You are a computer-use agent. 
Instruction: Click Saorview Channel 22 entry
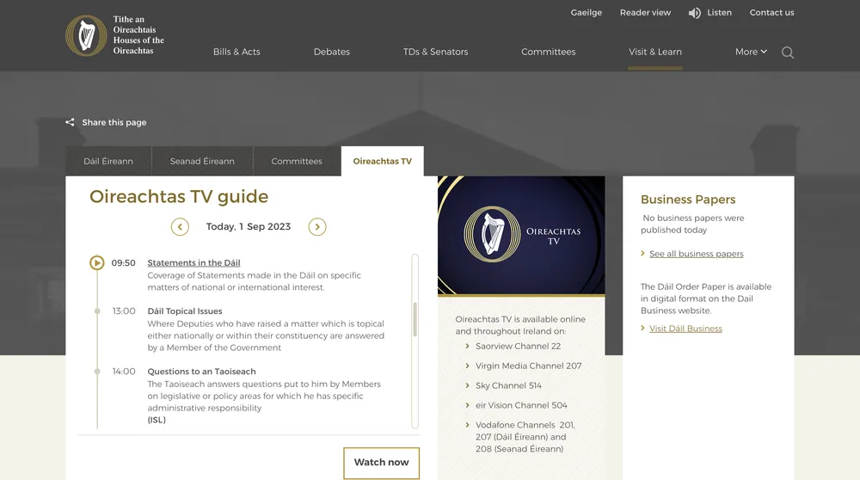tap(518, 346)
